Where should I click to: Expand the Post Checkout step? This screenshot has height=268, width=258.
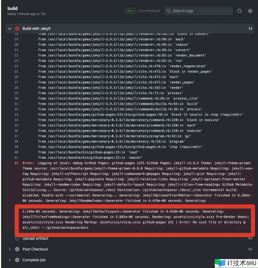pyautogui.click(x=10, y=249)
